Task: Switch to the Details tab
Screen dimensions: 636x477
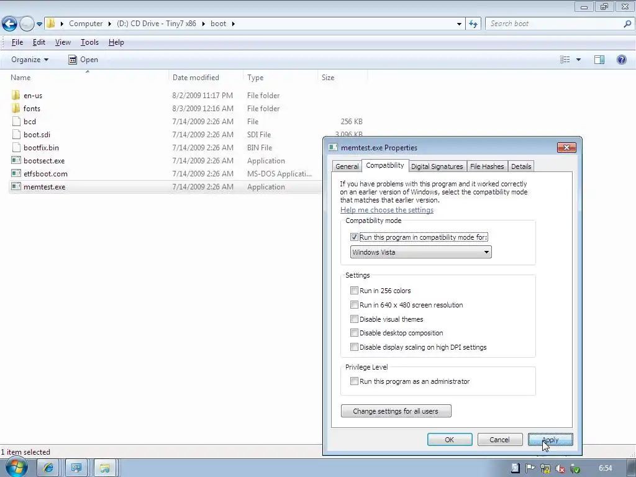Action: [x=521, y=166]
